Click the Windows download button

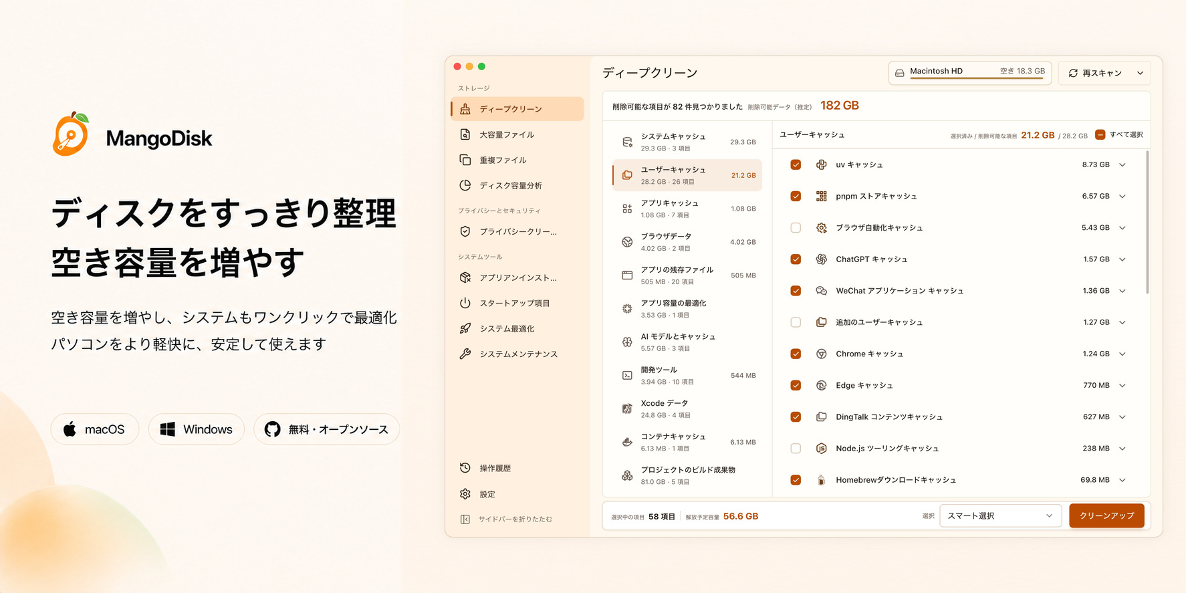tap(197, 429)
